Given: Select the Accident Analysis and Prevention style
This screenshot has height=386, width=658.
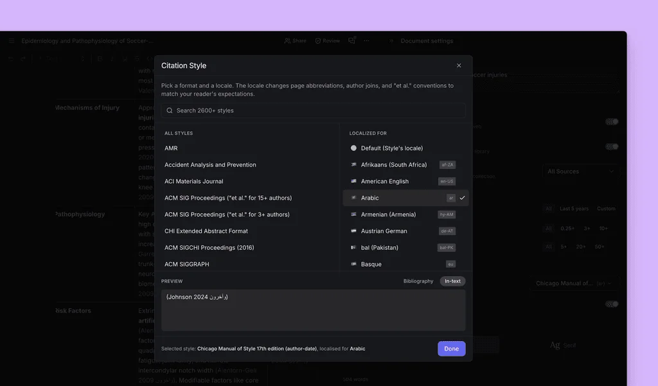Looking at the screenshot, I should pos(210,164).
